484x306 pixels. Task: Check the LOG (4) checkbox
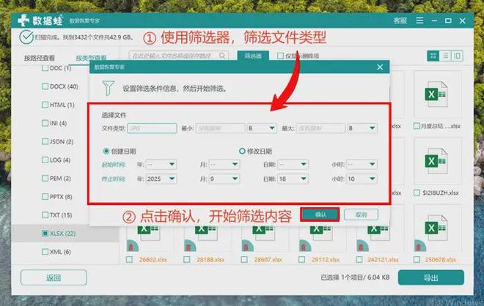coord(45,160)
